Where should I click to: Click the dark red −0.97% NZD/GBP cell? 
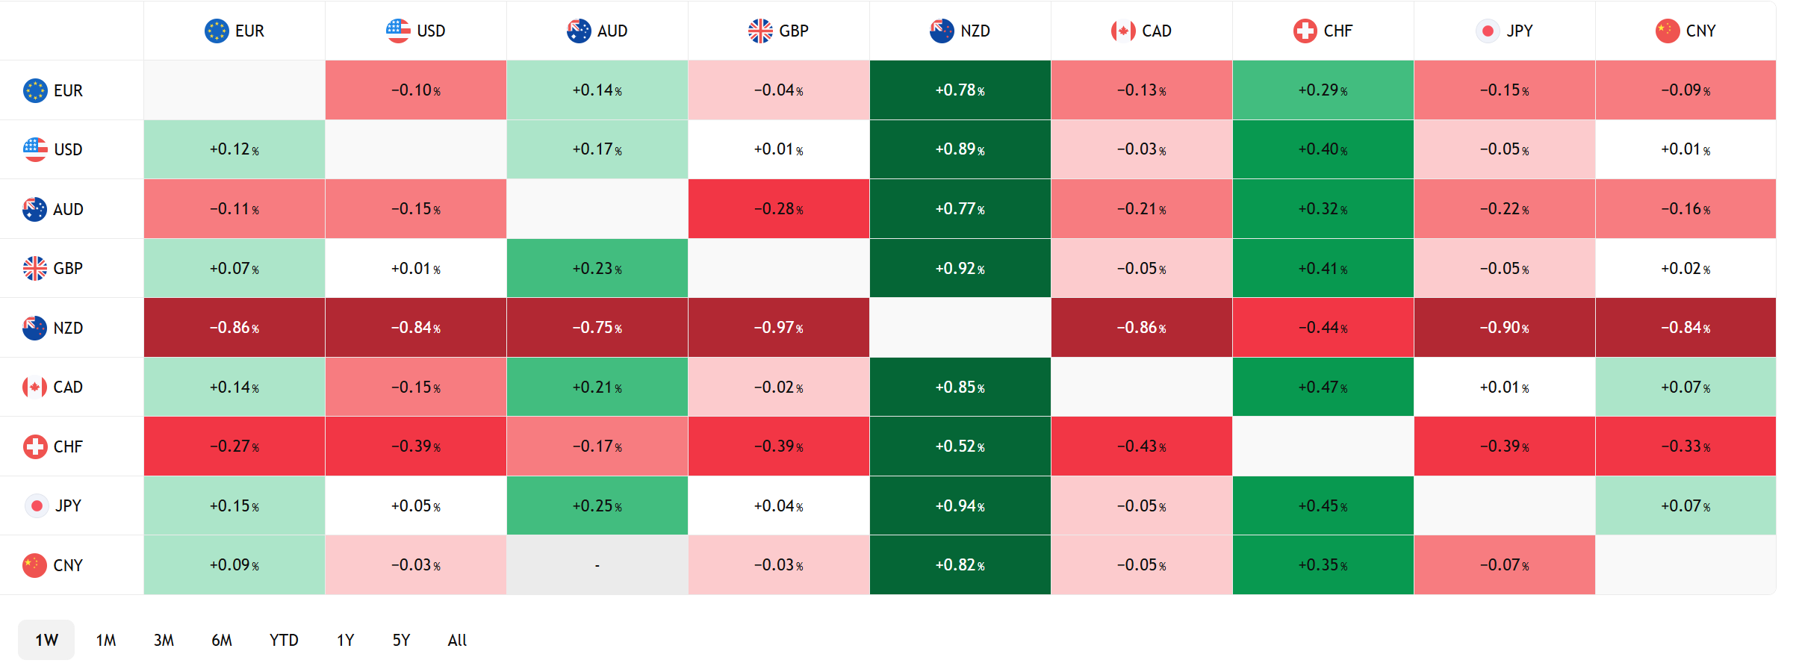coord(778,328)
